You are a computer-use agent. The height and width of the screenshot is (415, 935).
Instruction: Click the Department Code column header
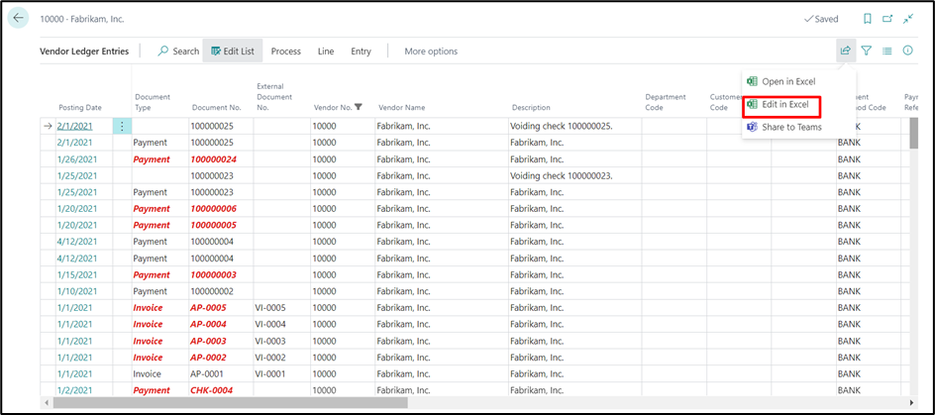pos(666,102)
